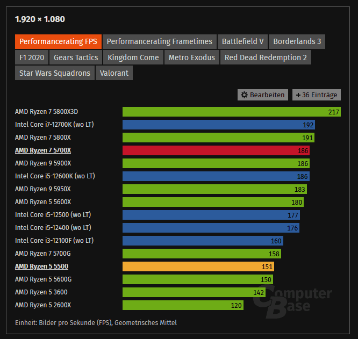The height and width of the screenshot is (339, 358).
Task: Switch to the Gears Tactics tab
Action: pyautogui.click(x=76, y=57)
